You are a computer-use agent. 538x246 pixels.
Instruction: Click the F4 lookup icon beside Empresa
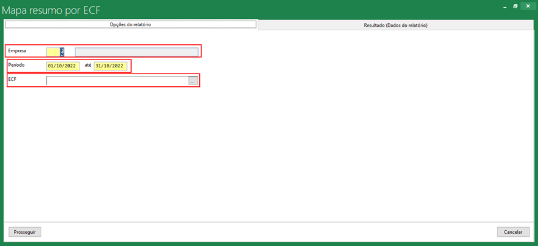coord(62,52)
